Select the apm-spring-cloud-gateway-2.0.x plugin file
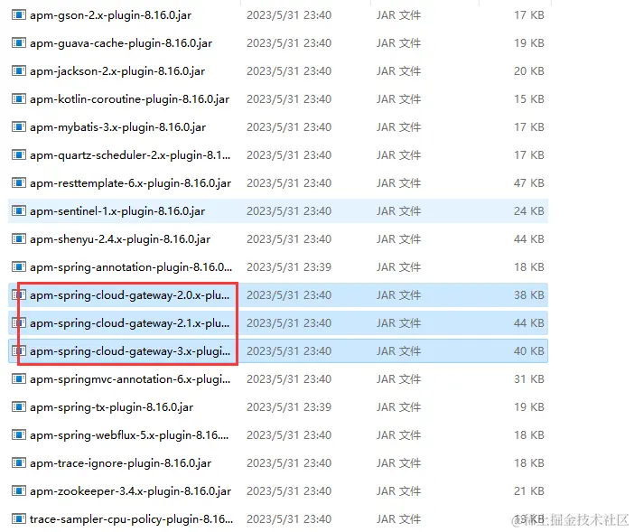 (130, 295)
